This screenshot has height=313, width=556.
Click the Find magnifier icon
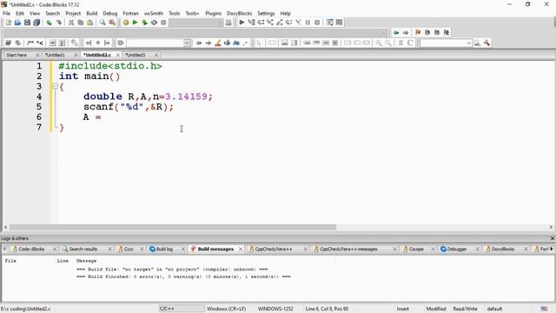(103, 23)
